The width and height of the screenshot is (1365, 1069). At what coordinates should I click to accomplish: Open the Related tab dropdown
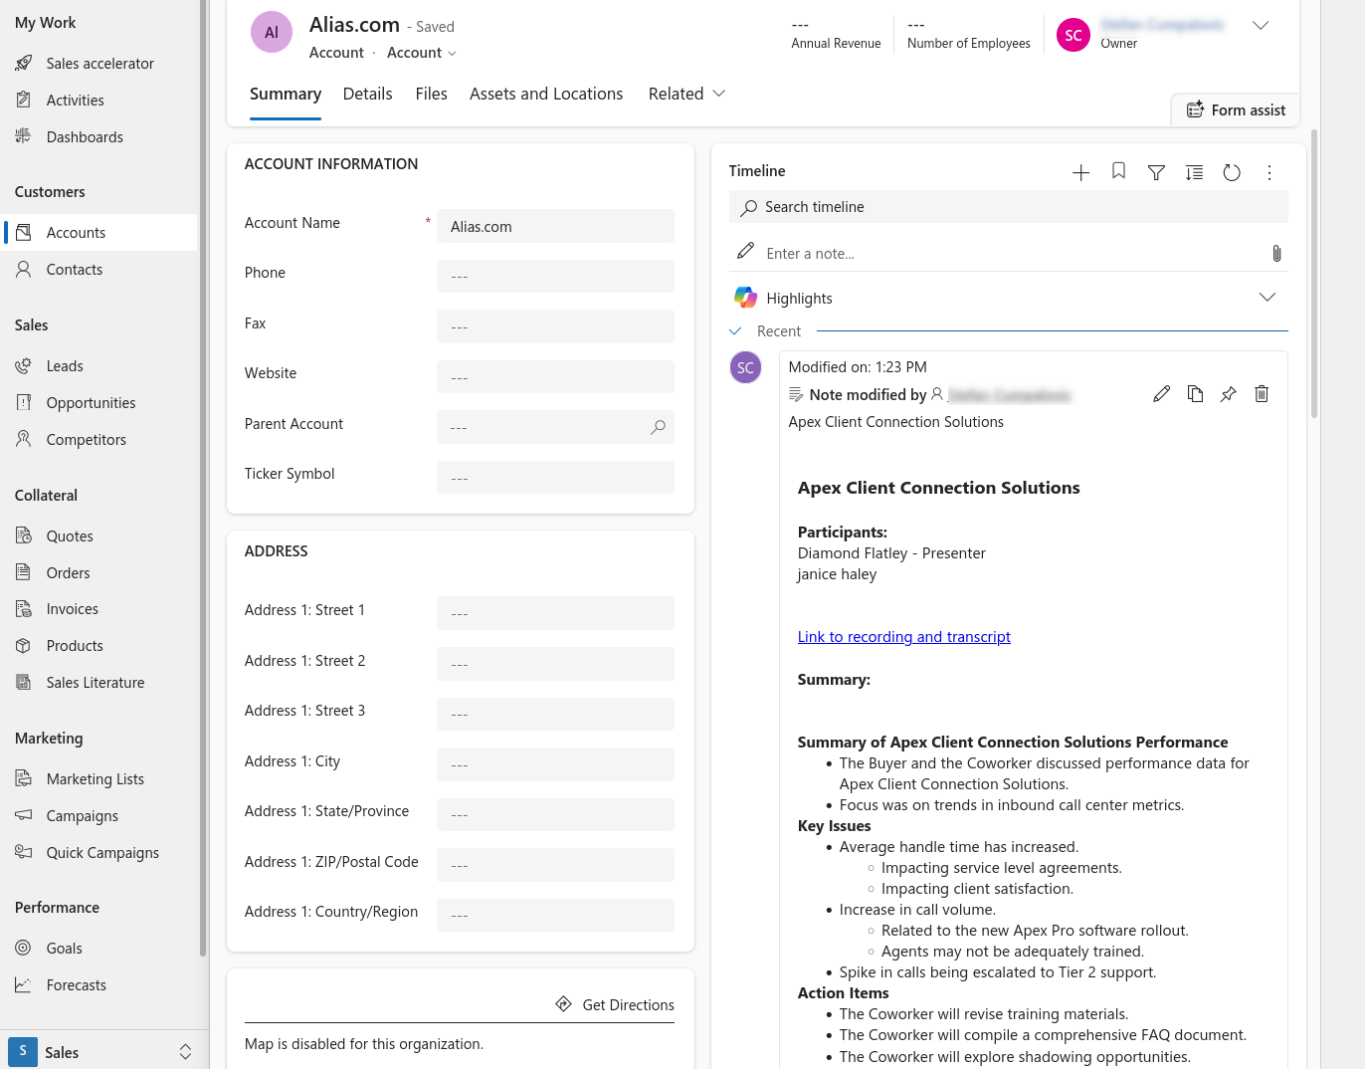686,94
